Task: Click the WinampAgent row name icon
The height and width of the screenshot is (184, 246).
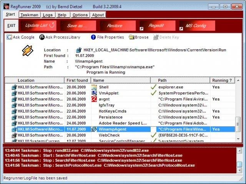Action: 94,129
